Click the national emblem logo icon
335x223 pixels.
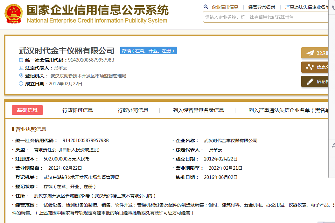(14, 14)
